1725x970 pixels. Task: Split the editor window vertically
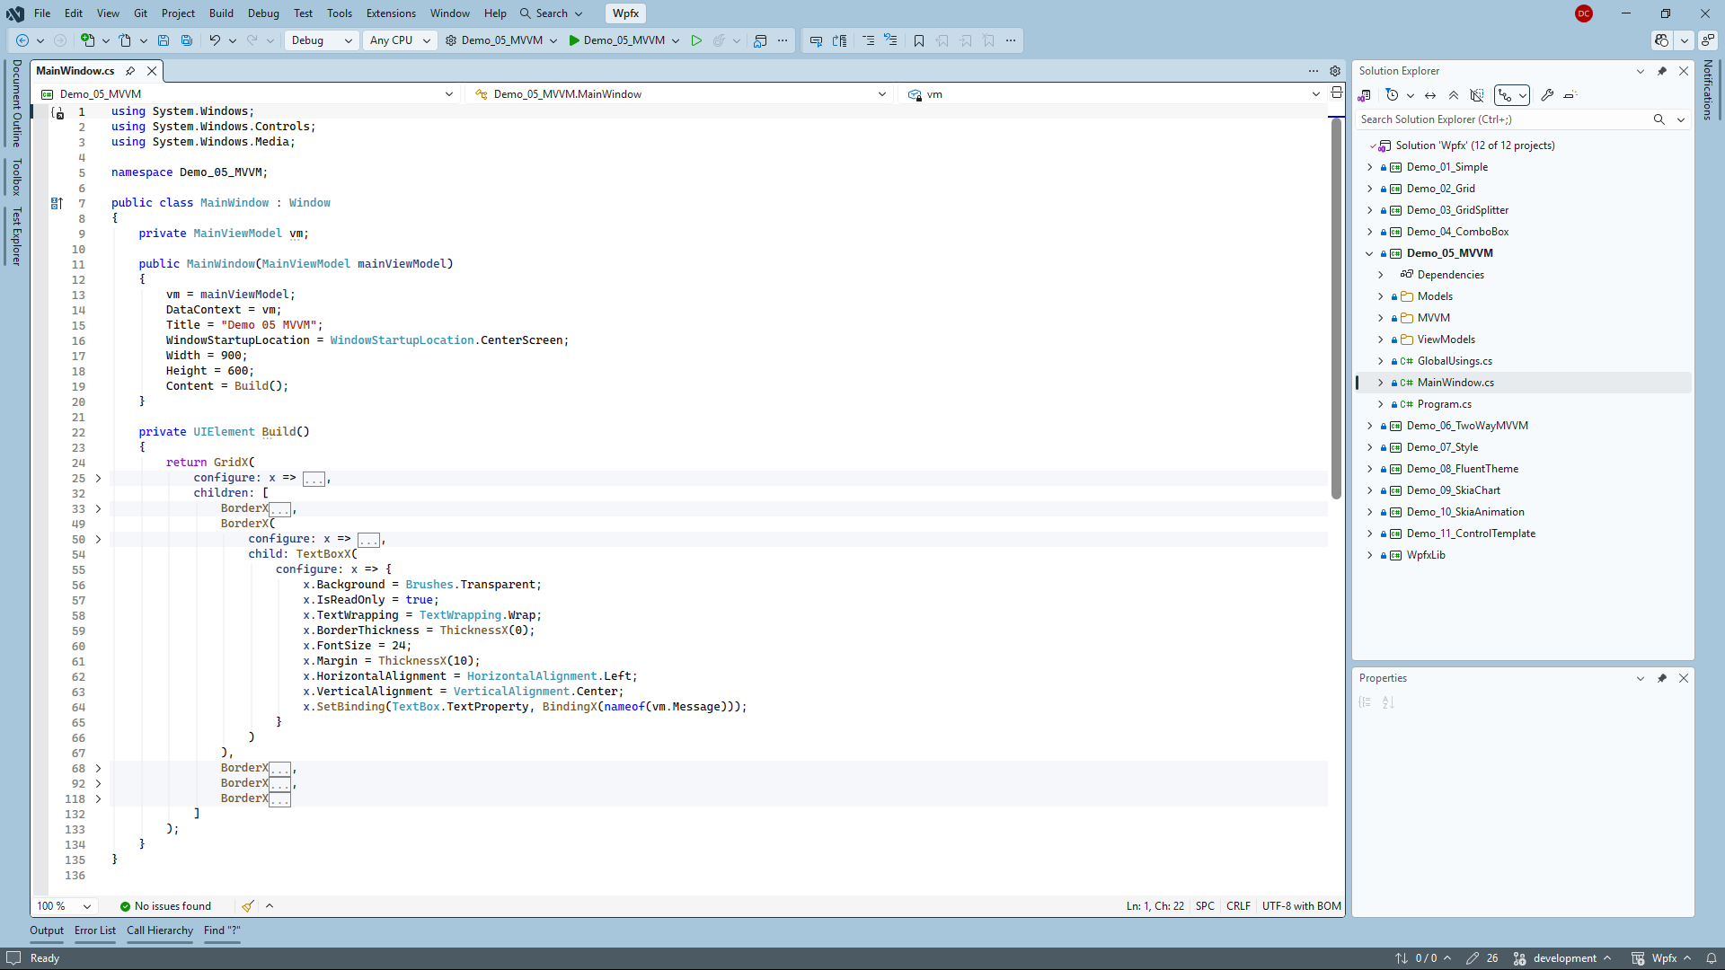[x=1337, y=93]
